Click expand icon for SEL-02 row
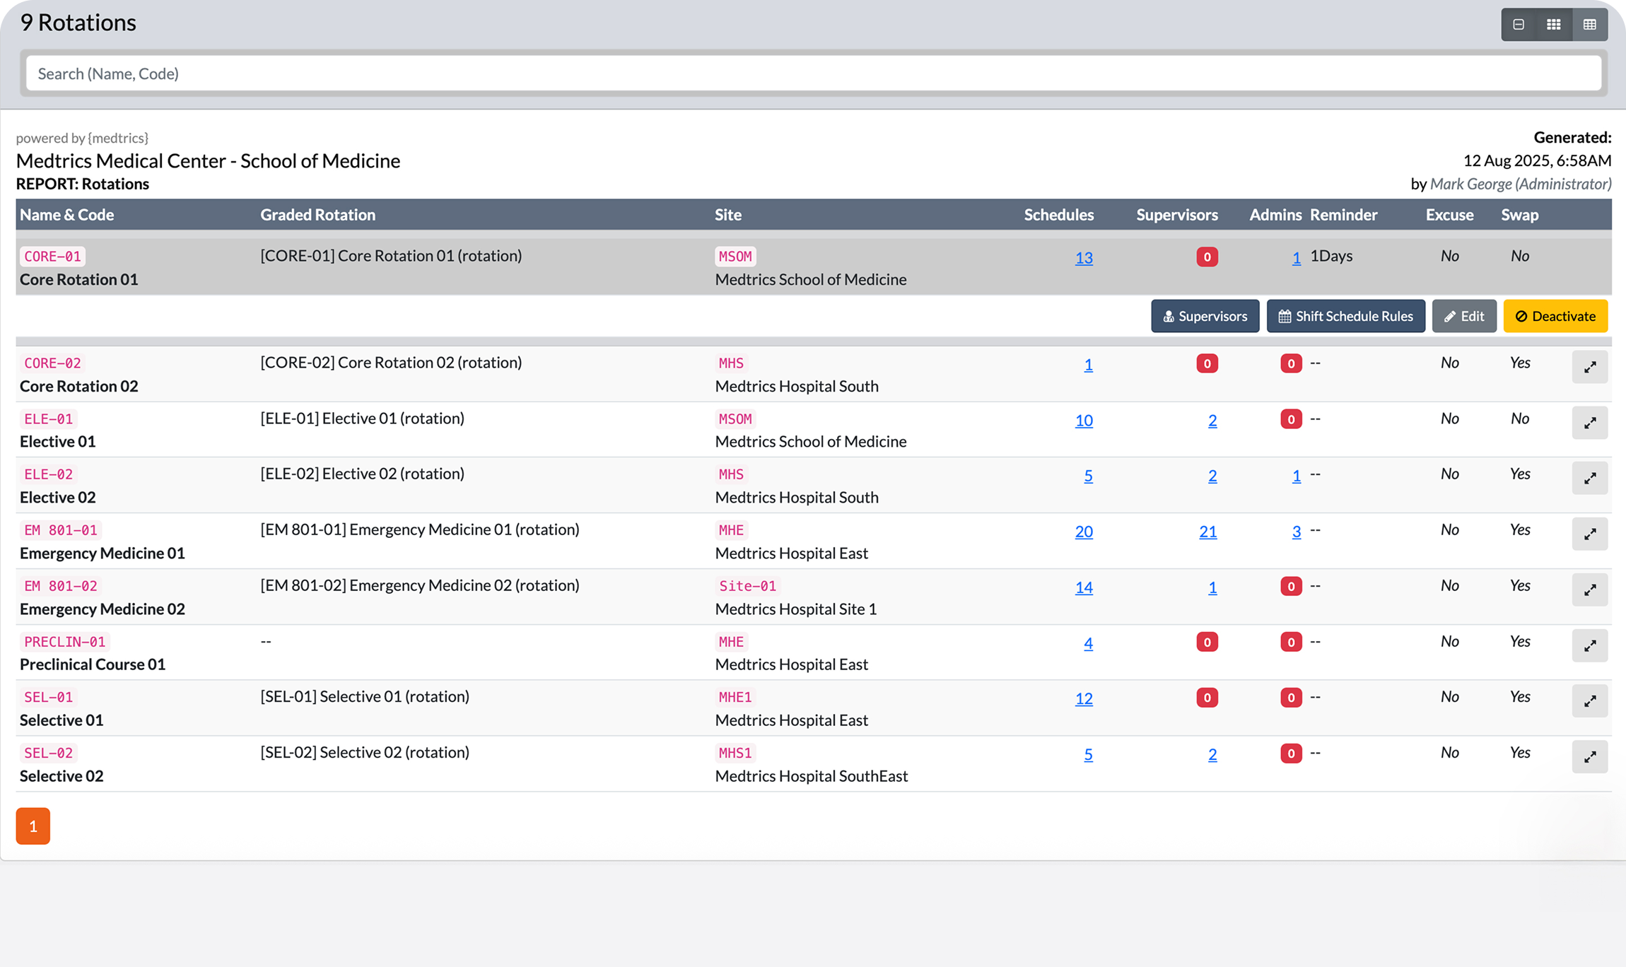 [x=1590, y=756]
